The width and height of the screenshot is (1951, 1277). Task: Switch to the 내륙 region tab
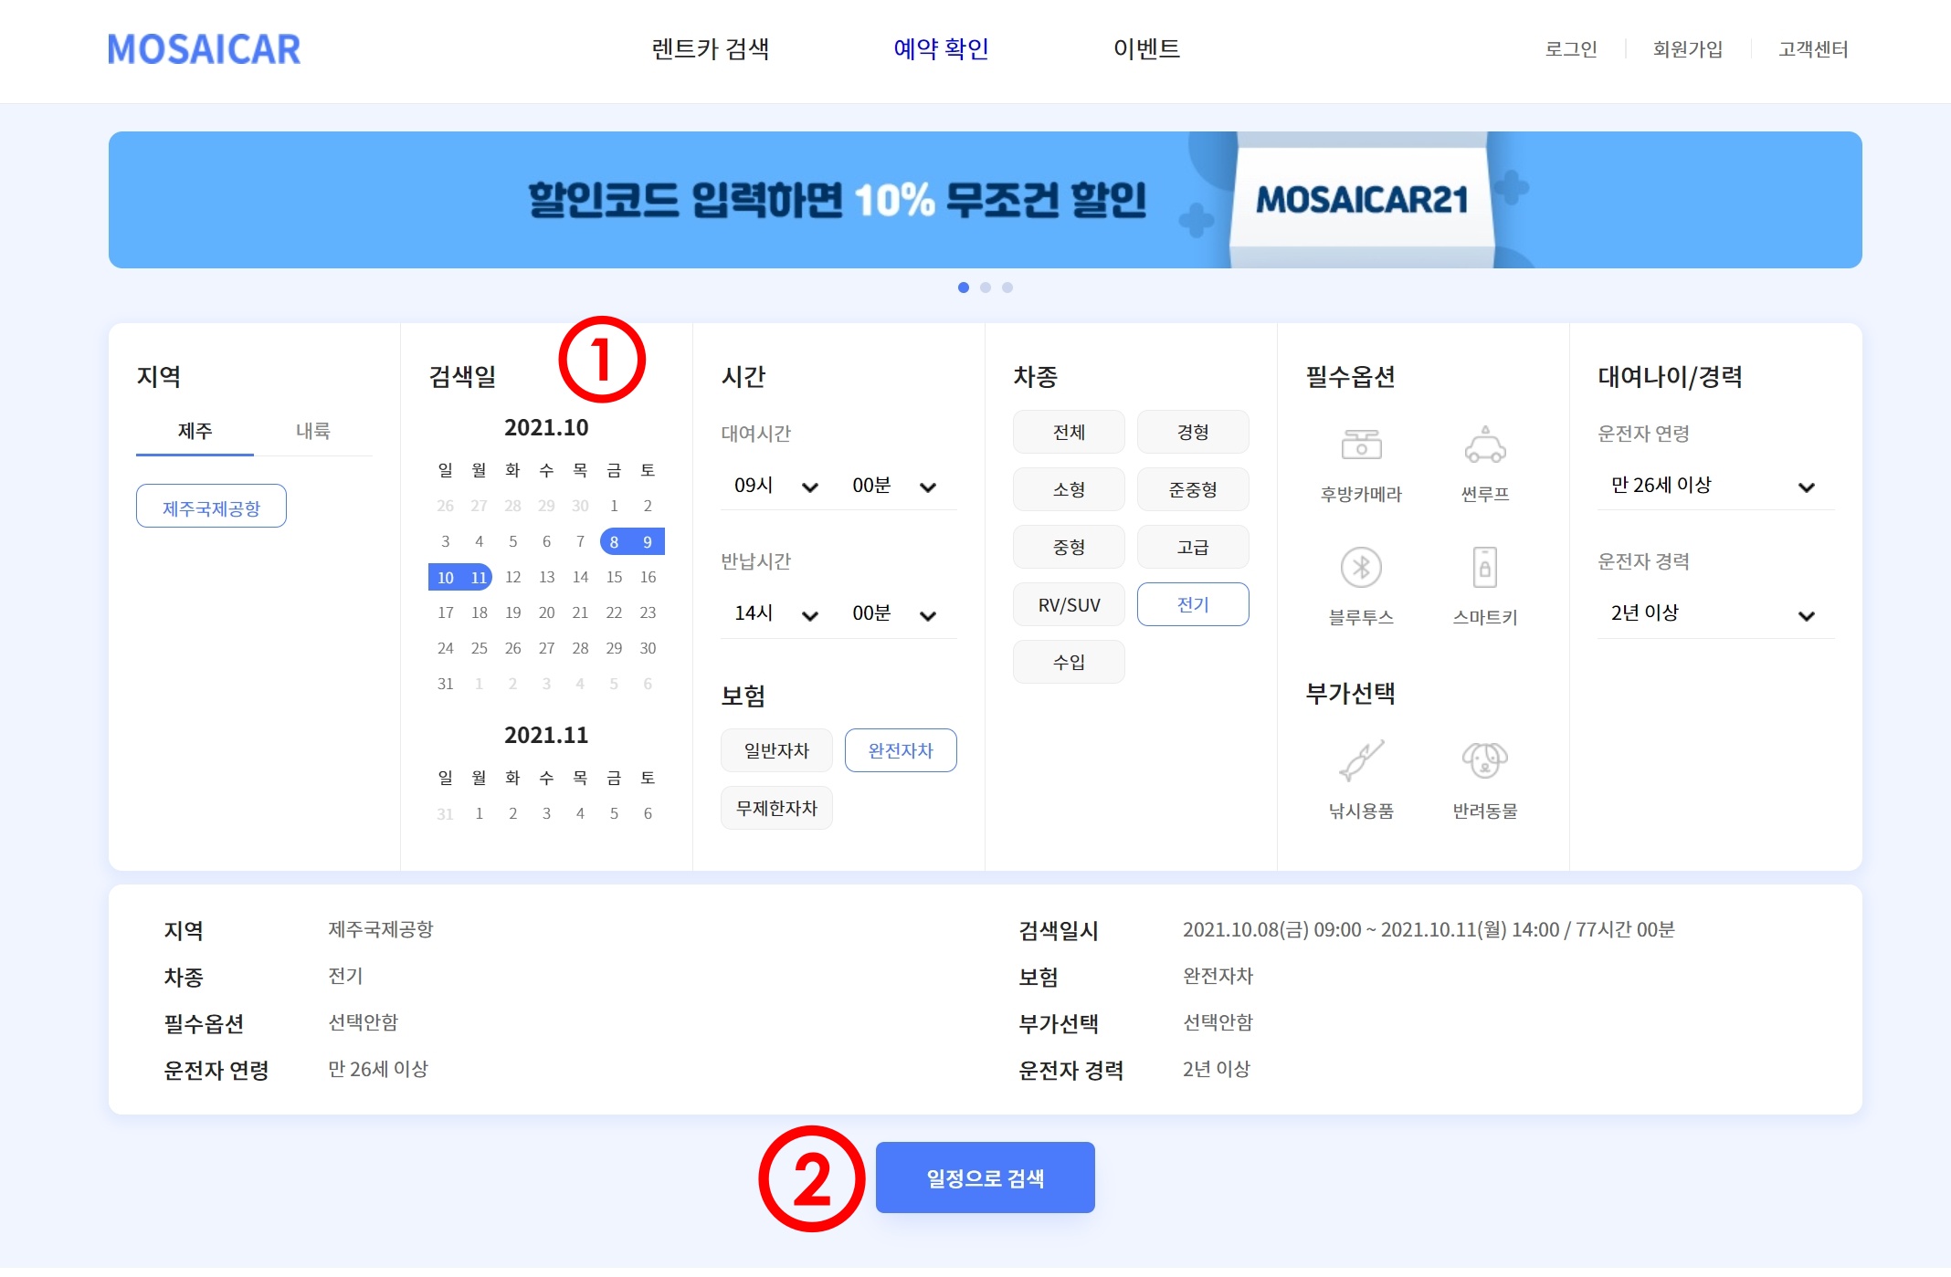click(314, 429)
